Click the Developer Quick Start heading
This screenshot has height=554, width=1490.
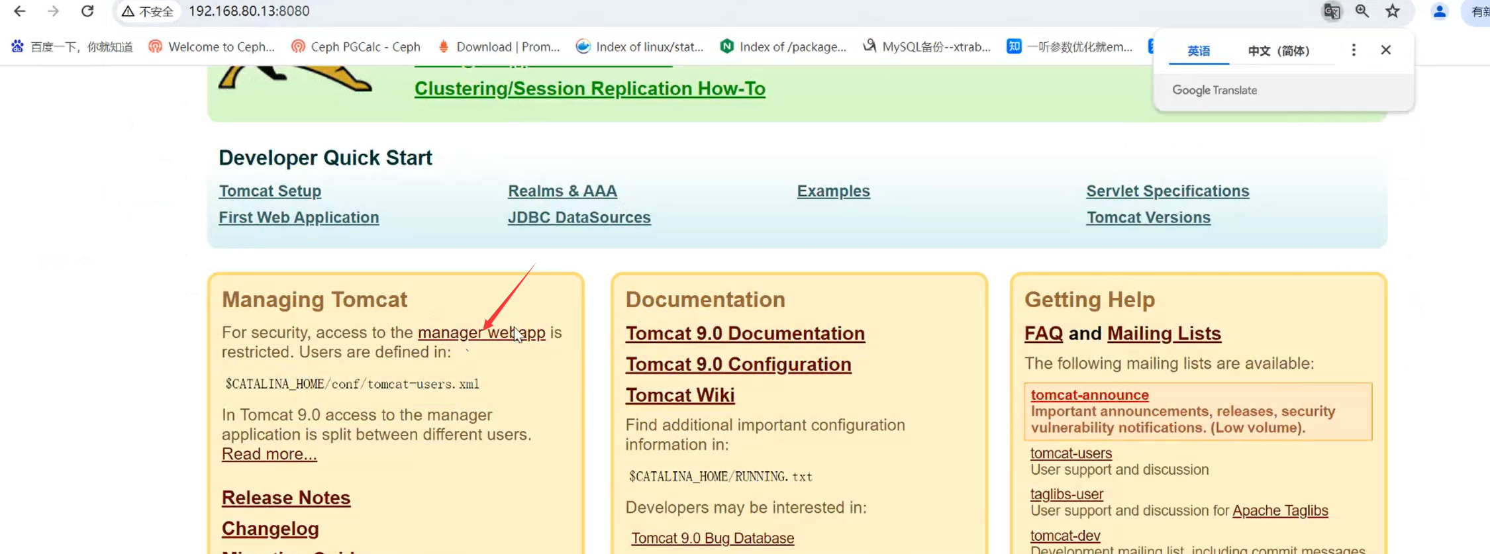tap(325, 158)
